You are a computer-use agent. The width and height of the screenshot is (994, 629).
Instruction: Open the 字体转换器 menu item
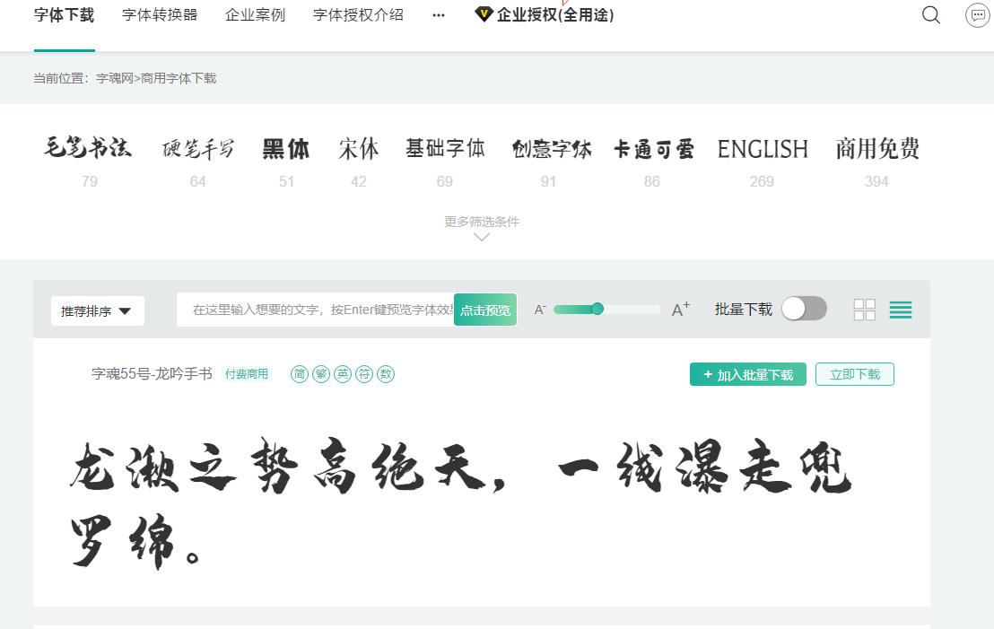point(159,14)
